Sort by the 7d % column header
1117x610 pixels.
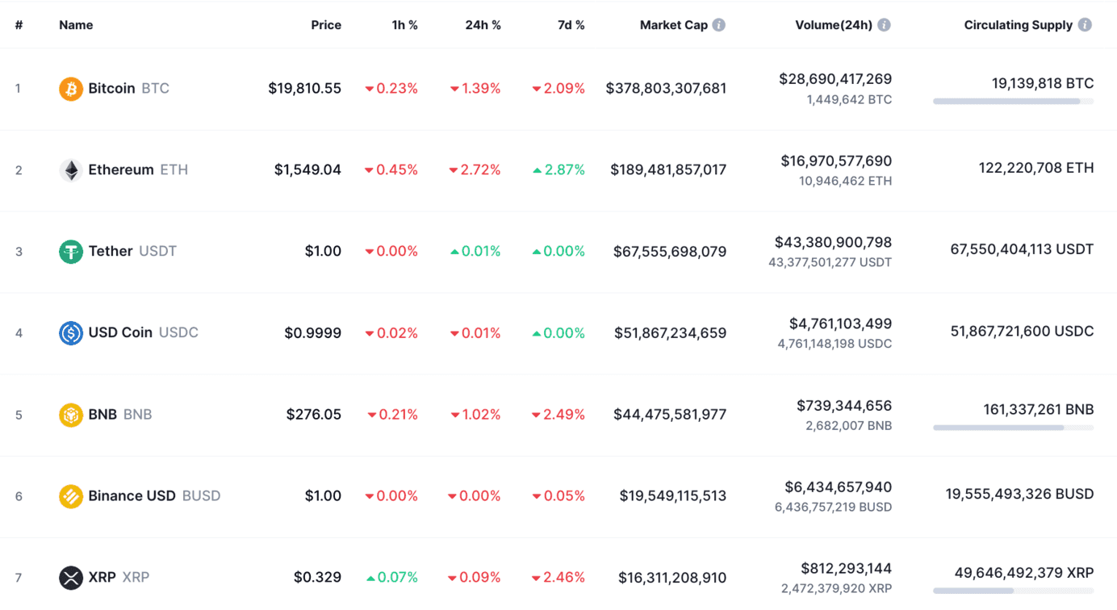click(571, 25)
